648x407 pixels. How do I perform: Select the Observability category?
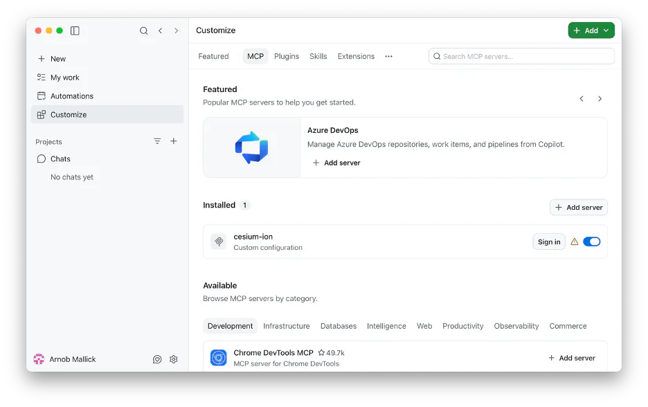coord(516,326)
